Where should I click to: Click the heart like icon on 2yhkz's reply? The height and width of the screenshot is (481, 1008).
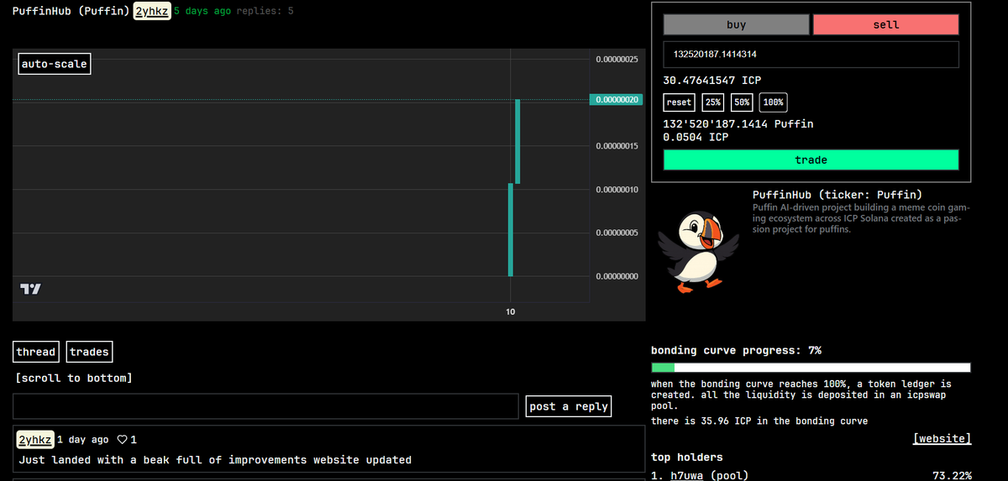point(123,440)
